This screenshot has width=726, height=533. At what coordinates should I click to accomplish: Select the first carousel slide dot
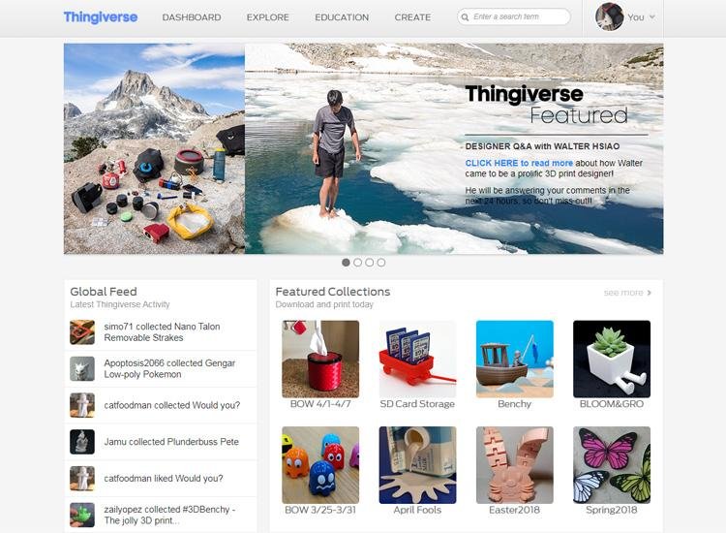[346, 263]
